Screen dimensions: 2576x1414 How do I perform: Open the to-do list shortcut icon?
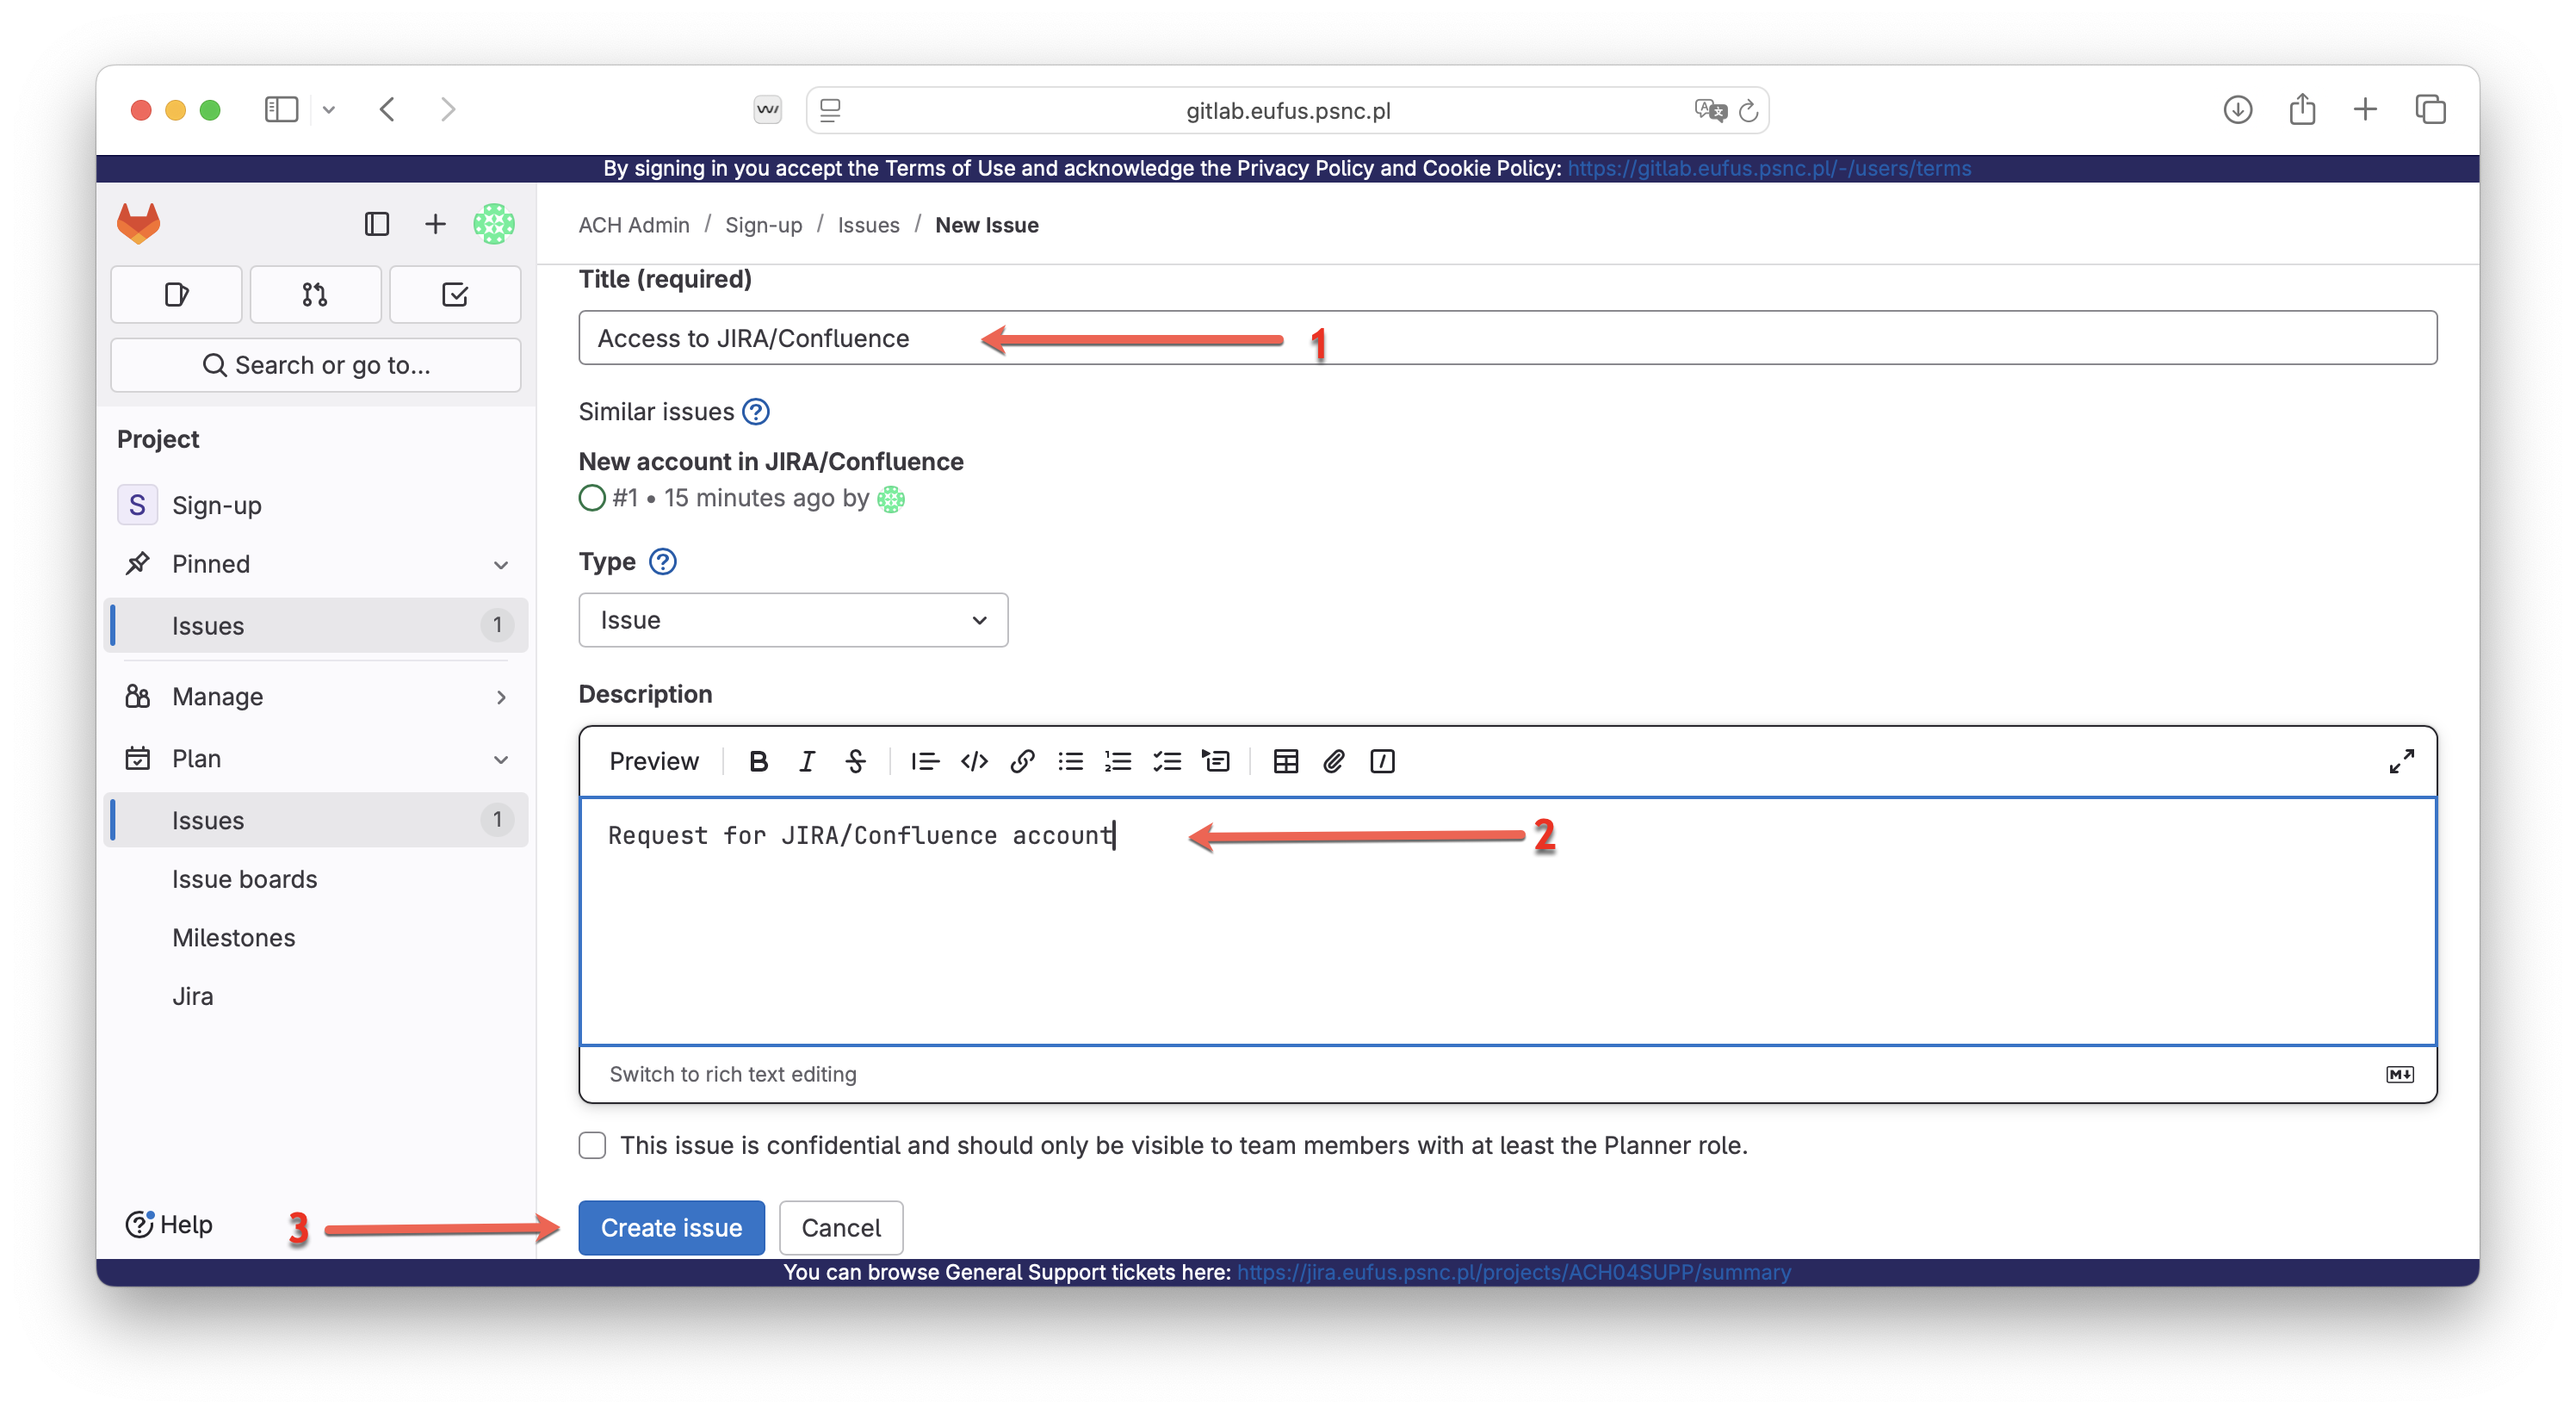click(x=455, y=295)
